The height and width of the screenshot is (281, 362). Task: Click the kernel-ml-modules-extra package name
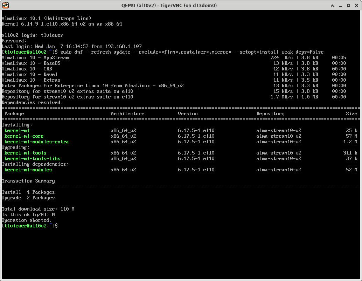click(36, 142)
